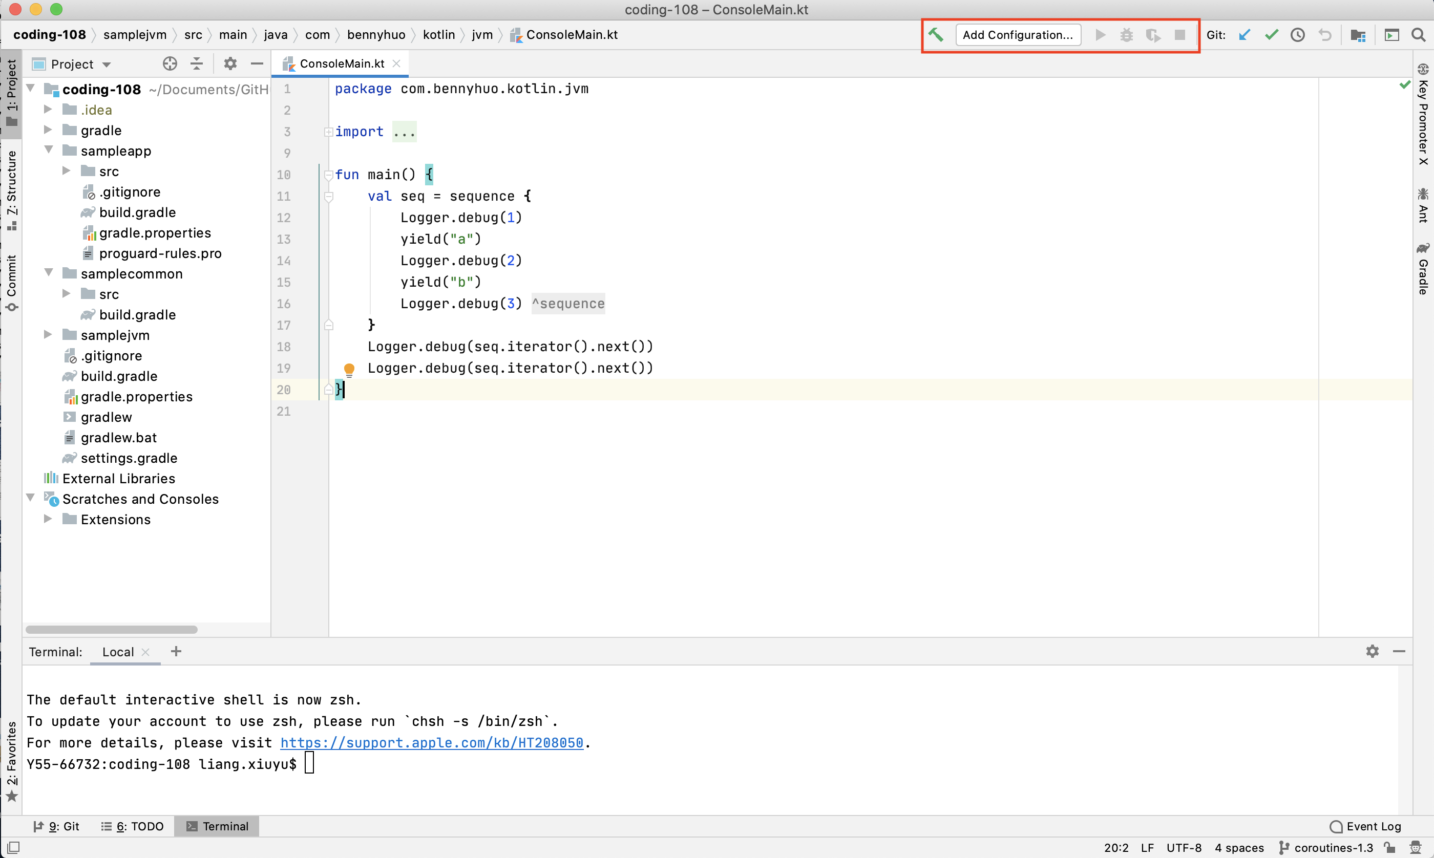This screenshot has width=1434, height=858.
Task: Collapse the samplecommon module
Action: 49,273
